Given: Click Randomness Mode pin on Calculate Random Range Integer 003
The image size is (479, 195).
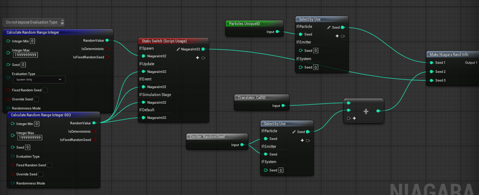Looking at the screenshot, I should point(13,183).
